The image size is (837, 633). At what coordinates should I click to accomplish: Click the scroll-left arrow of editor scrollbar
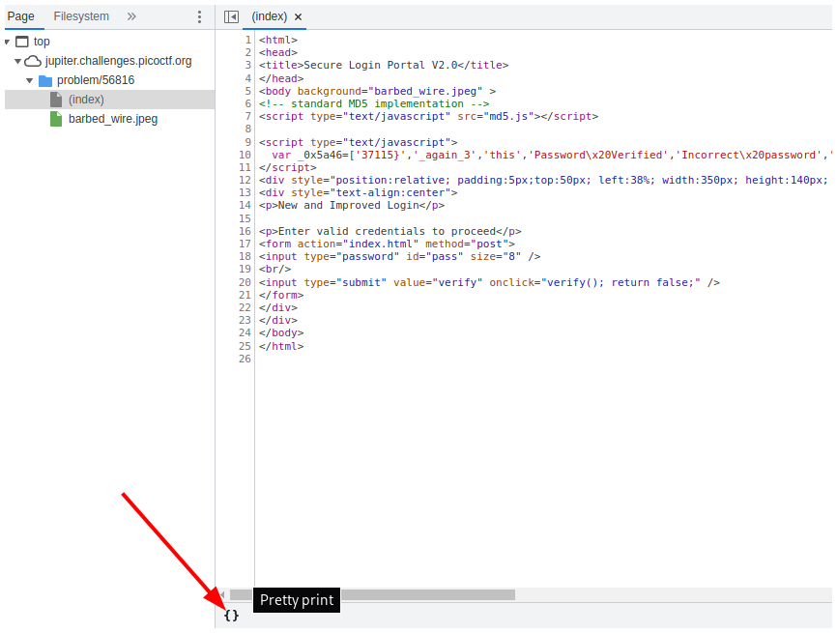(222, 594)
